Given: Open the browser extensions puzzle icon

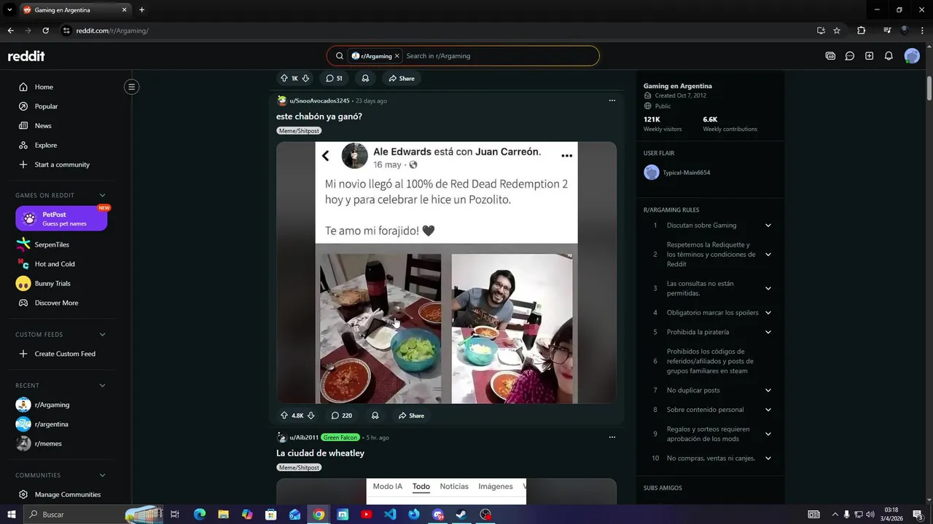Looking at the screenshot, I should click(861, 31).
